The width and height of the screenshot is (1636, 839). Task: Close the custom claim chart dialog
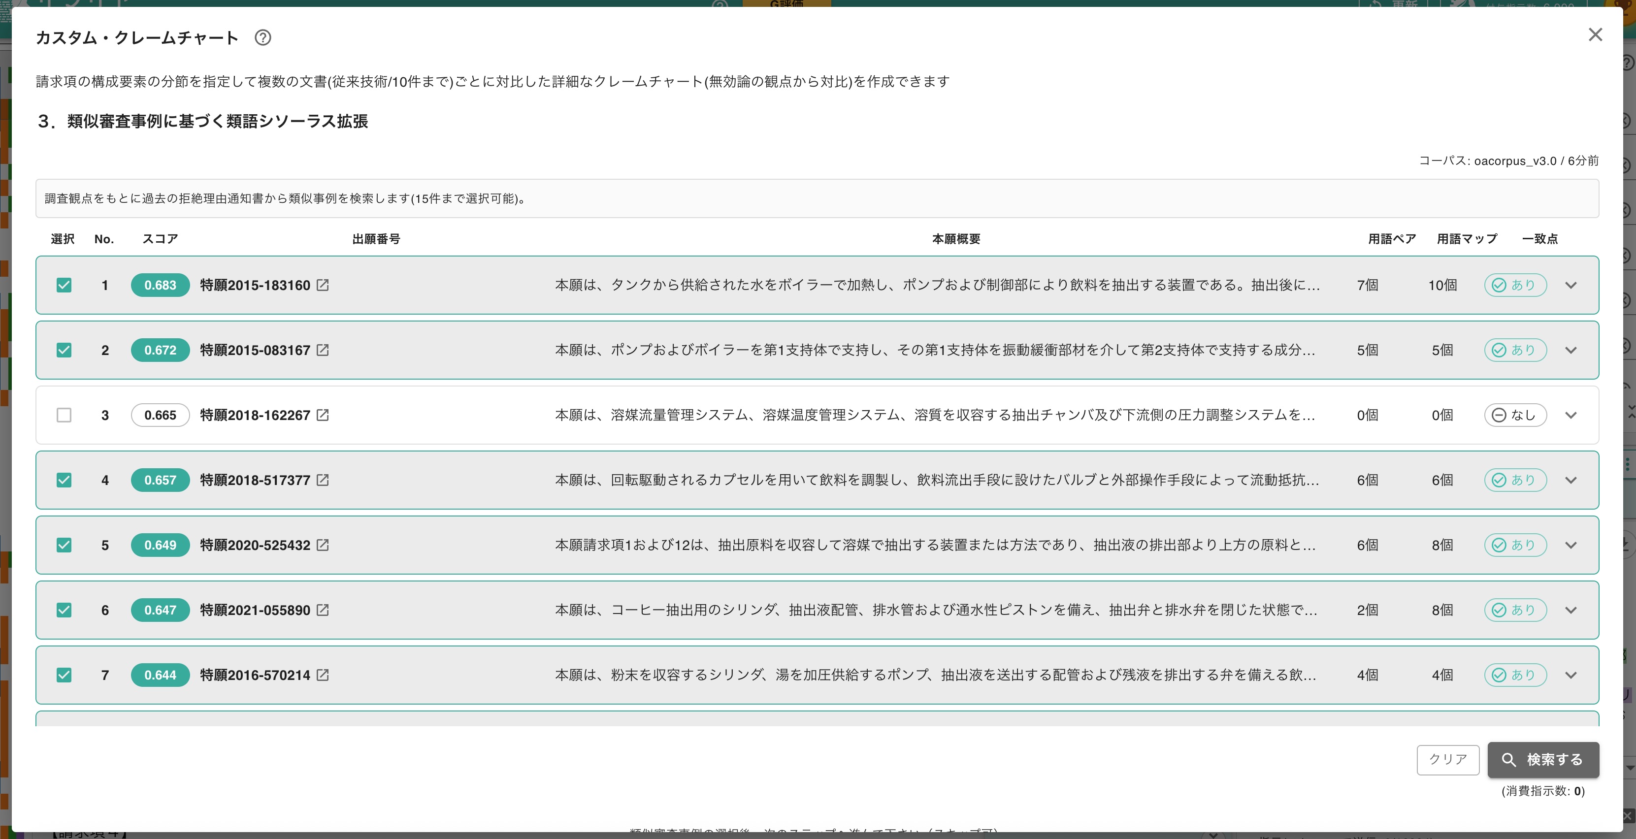(1595, 35)
